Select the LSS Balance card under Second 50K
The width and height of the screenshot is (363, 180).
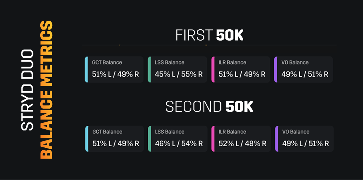tap(178, 139)
